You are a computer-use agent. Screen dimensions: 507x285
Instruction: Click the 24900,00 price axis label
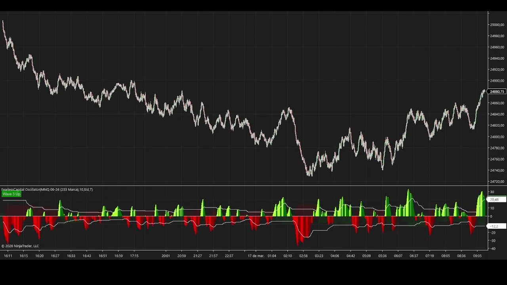pyautogui.click(x=497, y=81)
